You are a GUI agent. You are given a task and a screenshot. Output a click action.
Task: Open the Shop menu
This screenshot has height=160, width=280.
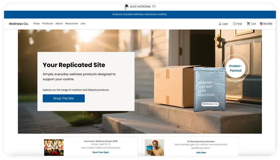pyautogui.click(x=36, y=23)
